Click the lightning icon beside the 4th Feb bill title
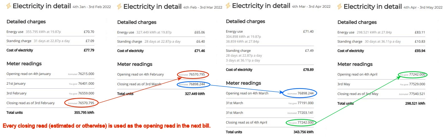The width and height of the screenshot is (448, 139). tap(119, 6)
